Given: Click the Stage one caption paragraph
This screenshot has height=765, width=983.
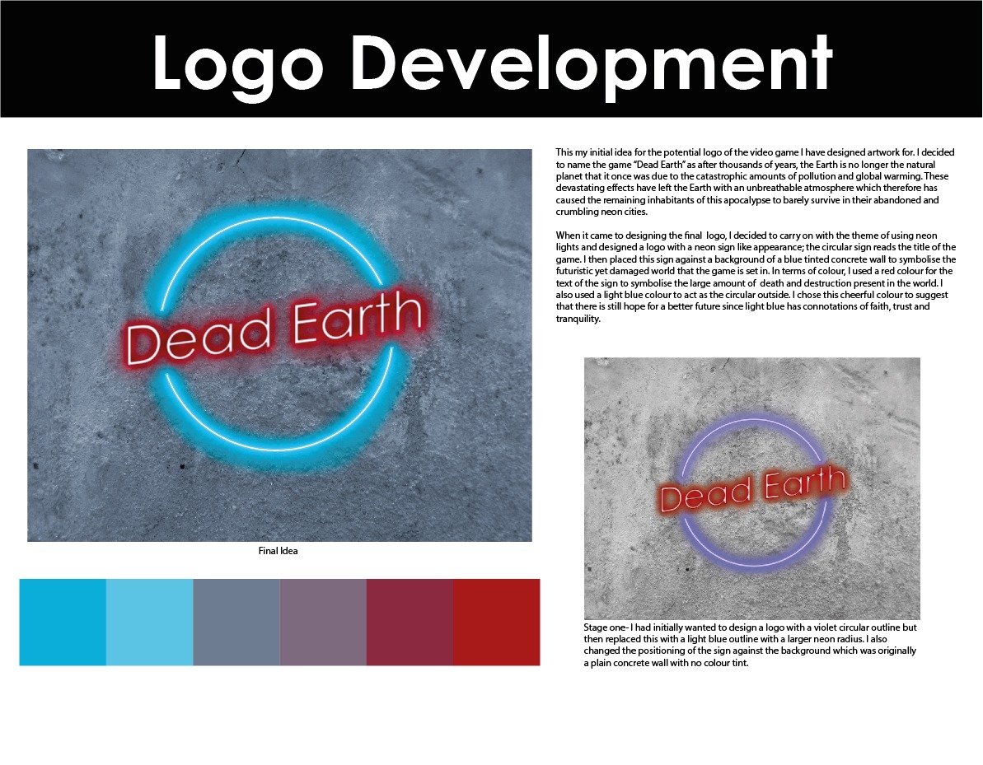Looking at the screenshot, I should [x=751, y=645].
